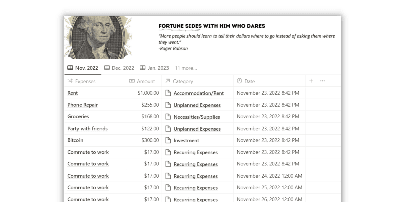Open the Dec. 2022 table tab

click(x=119, y=68)
